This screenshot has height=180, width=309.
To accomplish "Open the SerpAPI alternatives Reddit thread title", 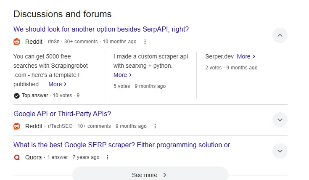I will point(101,29).
